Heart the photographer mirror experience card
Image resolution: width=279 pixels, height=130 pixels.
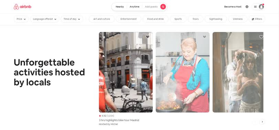coord(261,37)
